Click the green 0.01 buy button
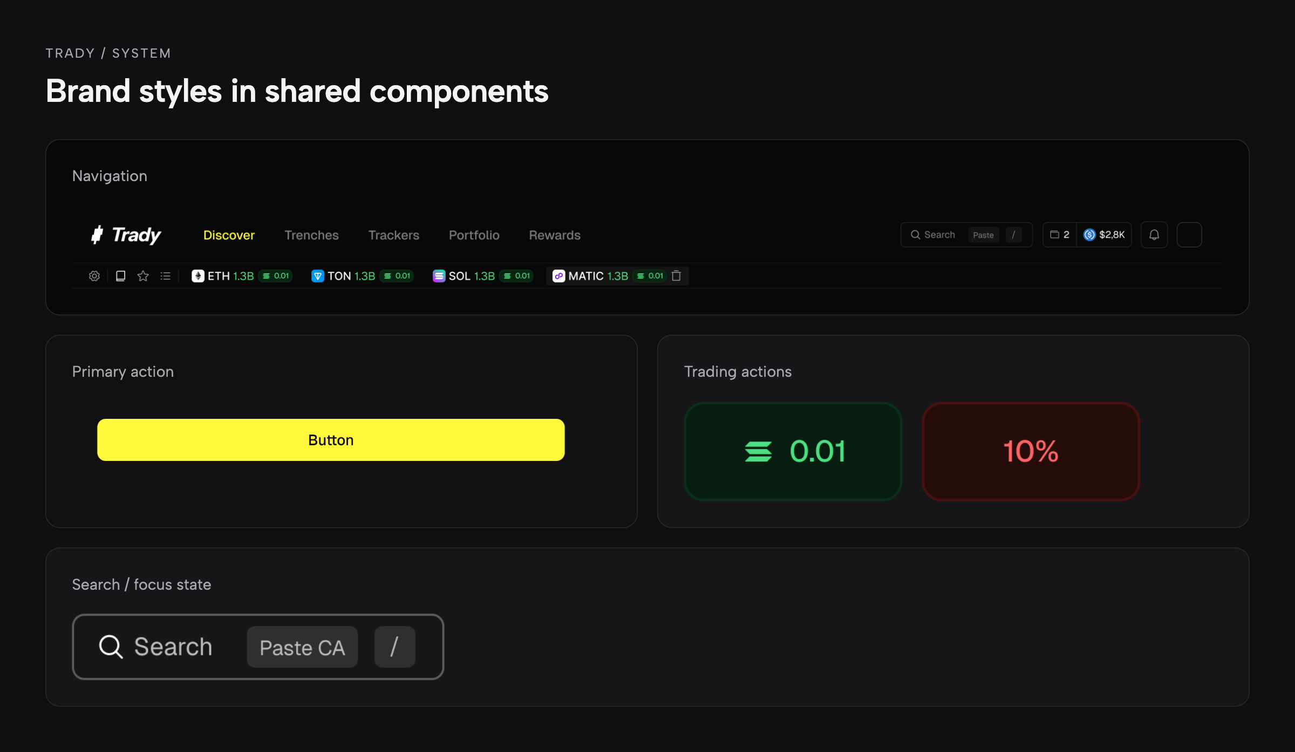 [x=793, y=451]
